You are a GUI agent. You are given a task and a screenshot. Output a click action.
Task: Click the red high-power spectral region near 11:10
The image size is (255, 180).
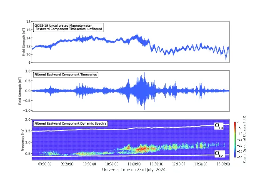tap(142, 149)
